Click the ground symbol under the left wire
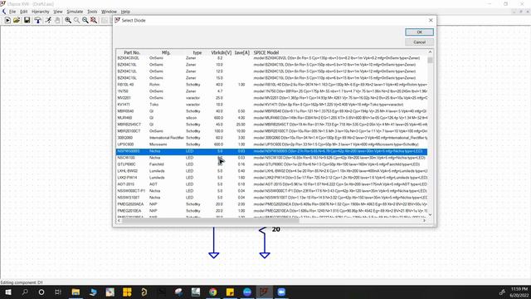531x299 pixels. tap(214, 255)
